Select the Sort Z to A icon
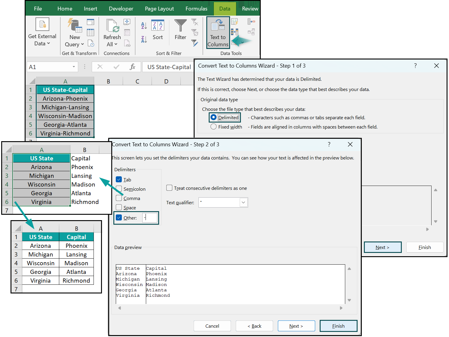 point(144,39)
